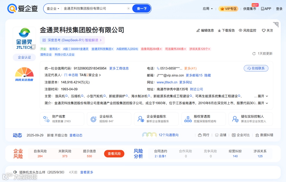The image size is (286, 182).
Task: Open the 企业标讯 card
Action: 109,119
